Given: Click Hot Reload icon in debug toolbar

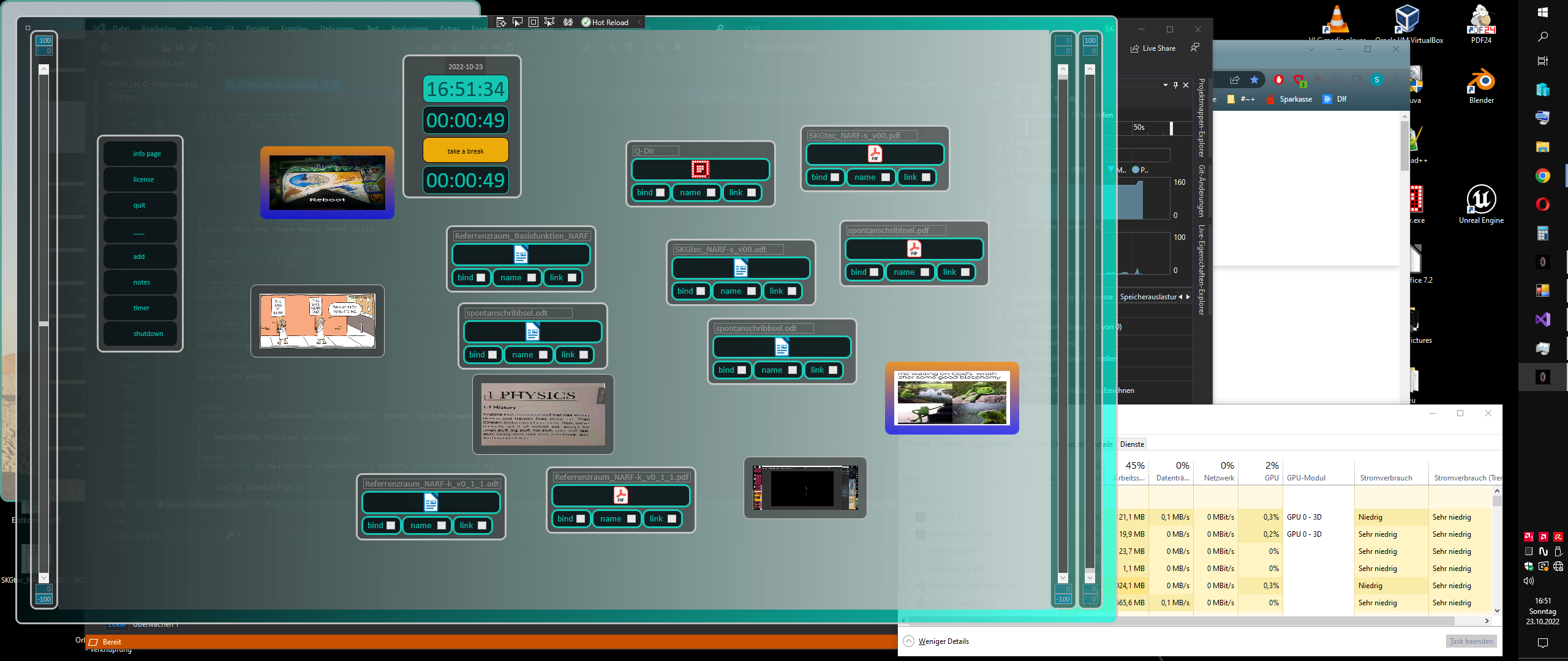Looking at the screenshot, I should 586,22.
